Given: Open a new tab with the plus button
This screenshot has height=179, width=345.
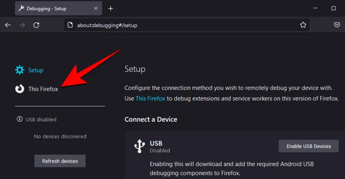Looking at the screenshot, I should [110, 9].
